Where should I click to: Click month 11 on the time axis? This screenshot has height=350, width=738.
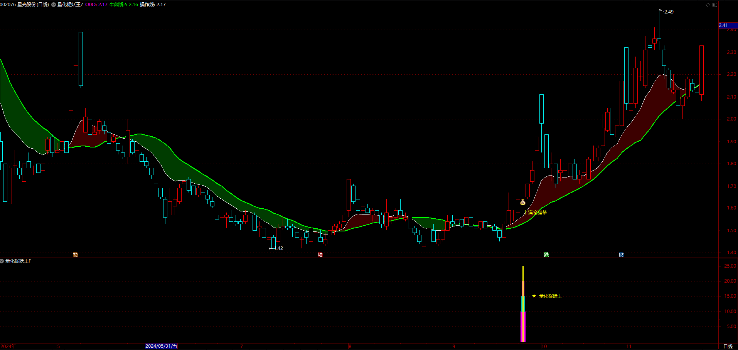pyautogui.click(x=628, y=347)
